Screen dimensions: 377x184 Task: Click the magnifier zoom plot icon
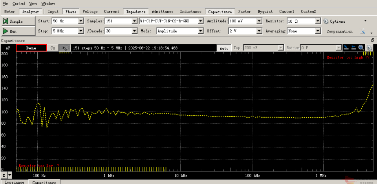[361, 47]
